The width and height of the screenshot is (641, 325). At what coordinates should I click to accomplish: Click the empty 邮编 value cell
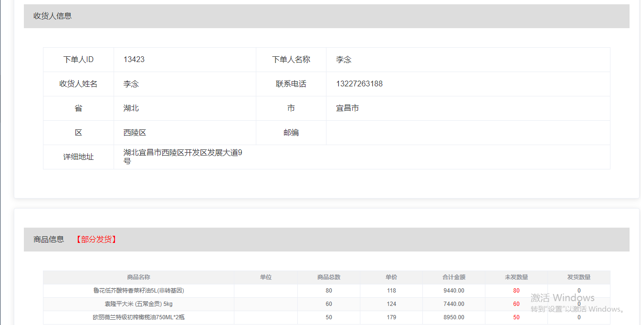click(468, 133)
